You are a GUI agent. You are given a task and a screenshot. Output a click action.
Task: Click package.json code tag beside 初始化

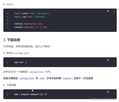pyautogui.click(x=22, y=53)
